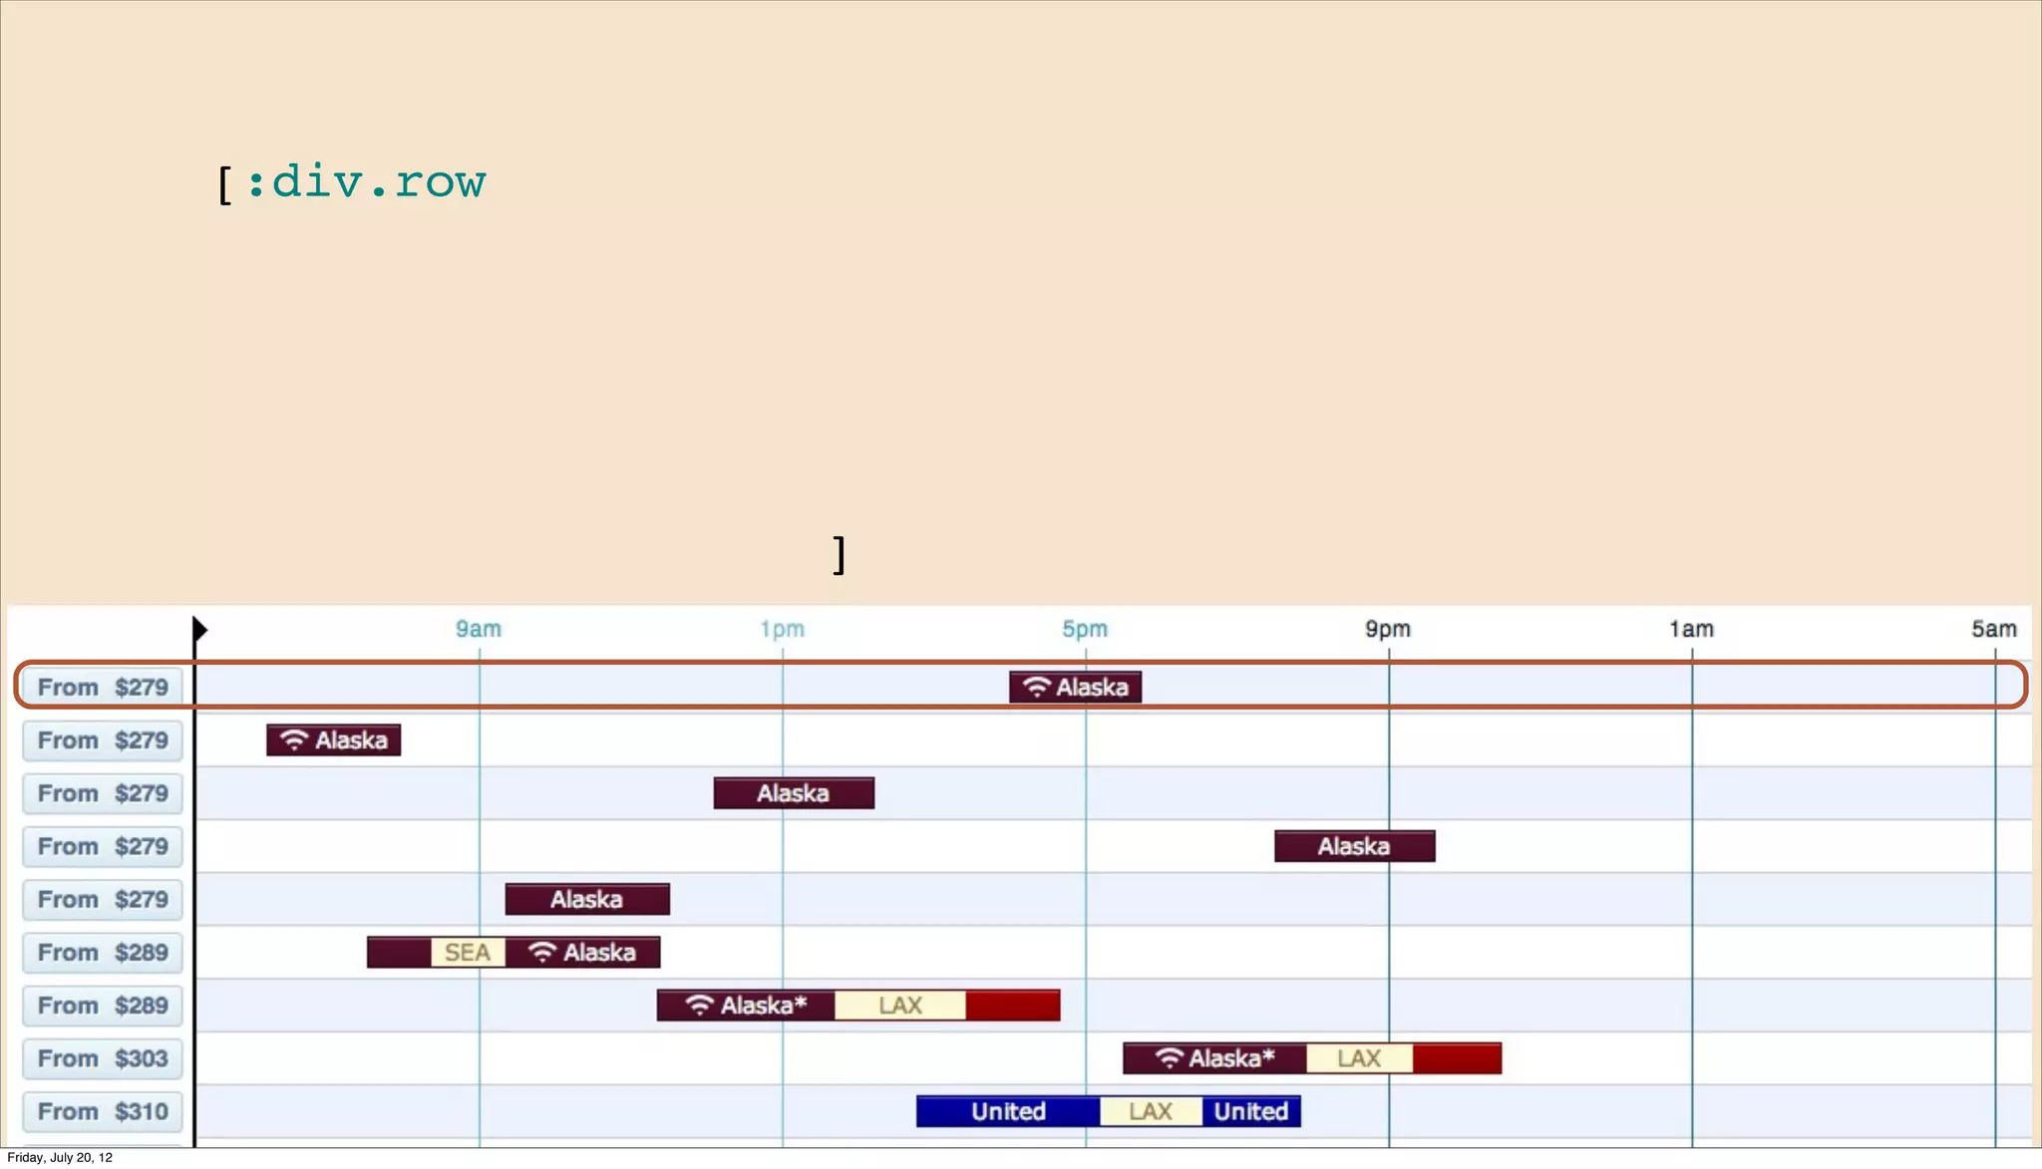Viewport: 2042px width, 1169px height.
Task: Click the SEA layover segment
Action: coord(468,953)
